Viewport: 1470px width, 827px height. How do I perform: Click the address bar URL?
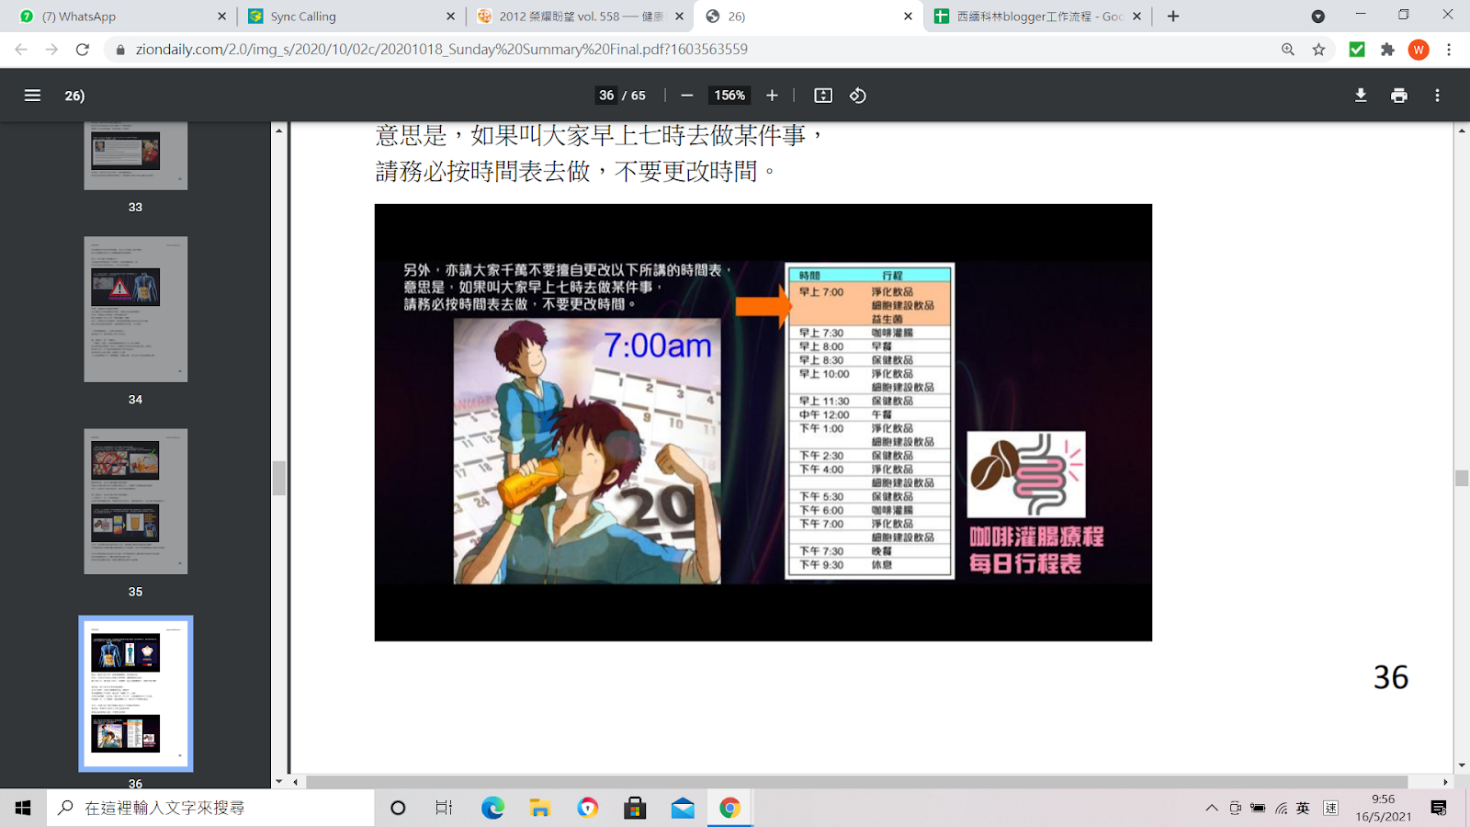click(x=442, y=50)
